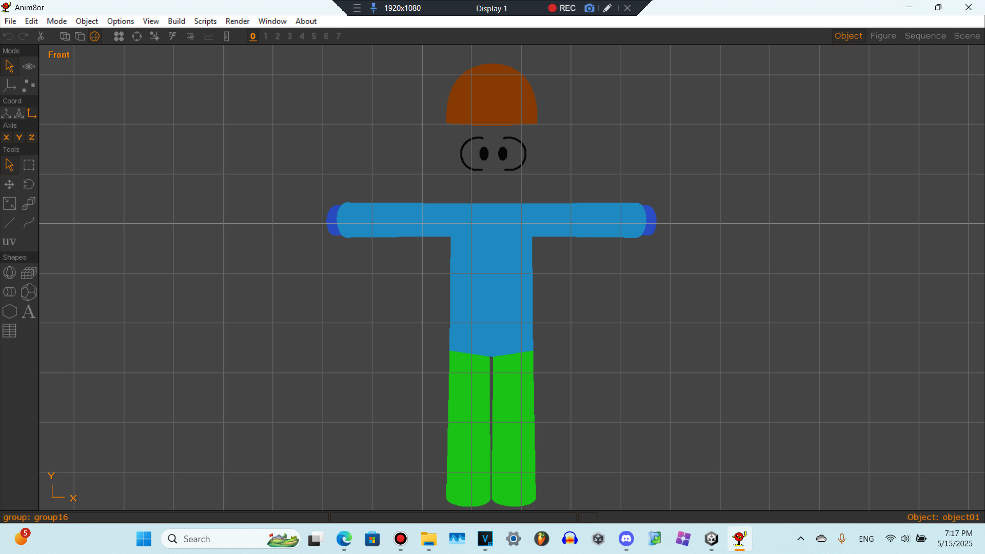Switch to the Figure mode tab
Image resolution: width=985 pixels, height=554 pixels.
point(883,36)
